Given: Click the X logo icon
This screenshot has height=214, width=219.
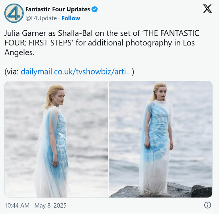Looking at the screenshot, I should tap(207, 9).
